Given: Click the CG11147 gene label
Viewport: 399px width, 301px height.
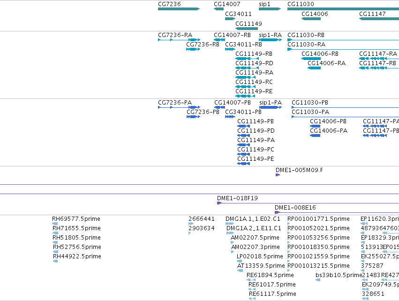Looking at the screenshot, I should pyautogui.click(x=372, y=14).
